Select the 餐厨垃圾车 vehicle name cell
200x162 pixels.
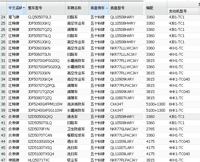click(76, 135)
